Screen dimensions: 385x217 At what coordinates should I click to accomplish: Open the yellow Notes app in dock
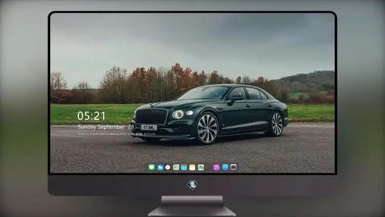[192, 167]
